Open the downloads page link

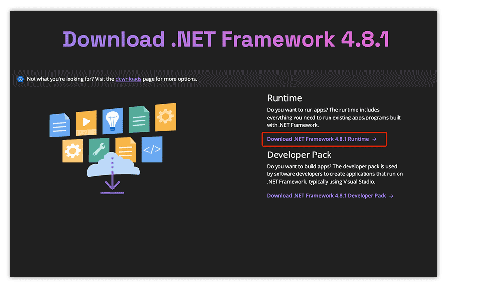click(128, 79)
